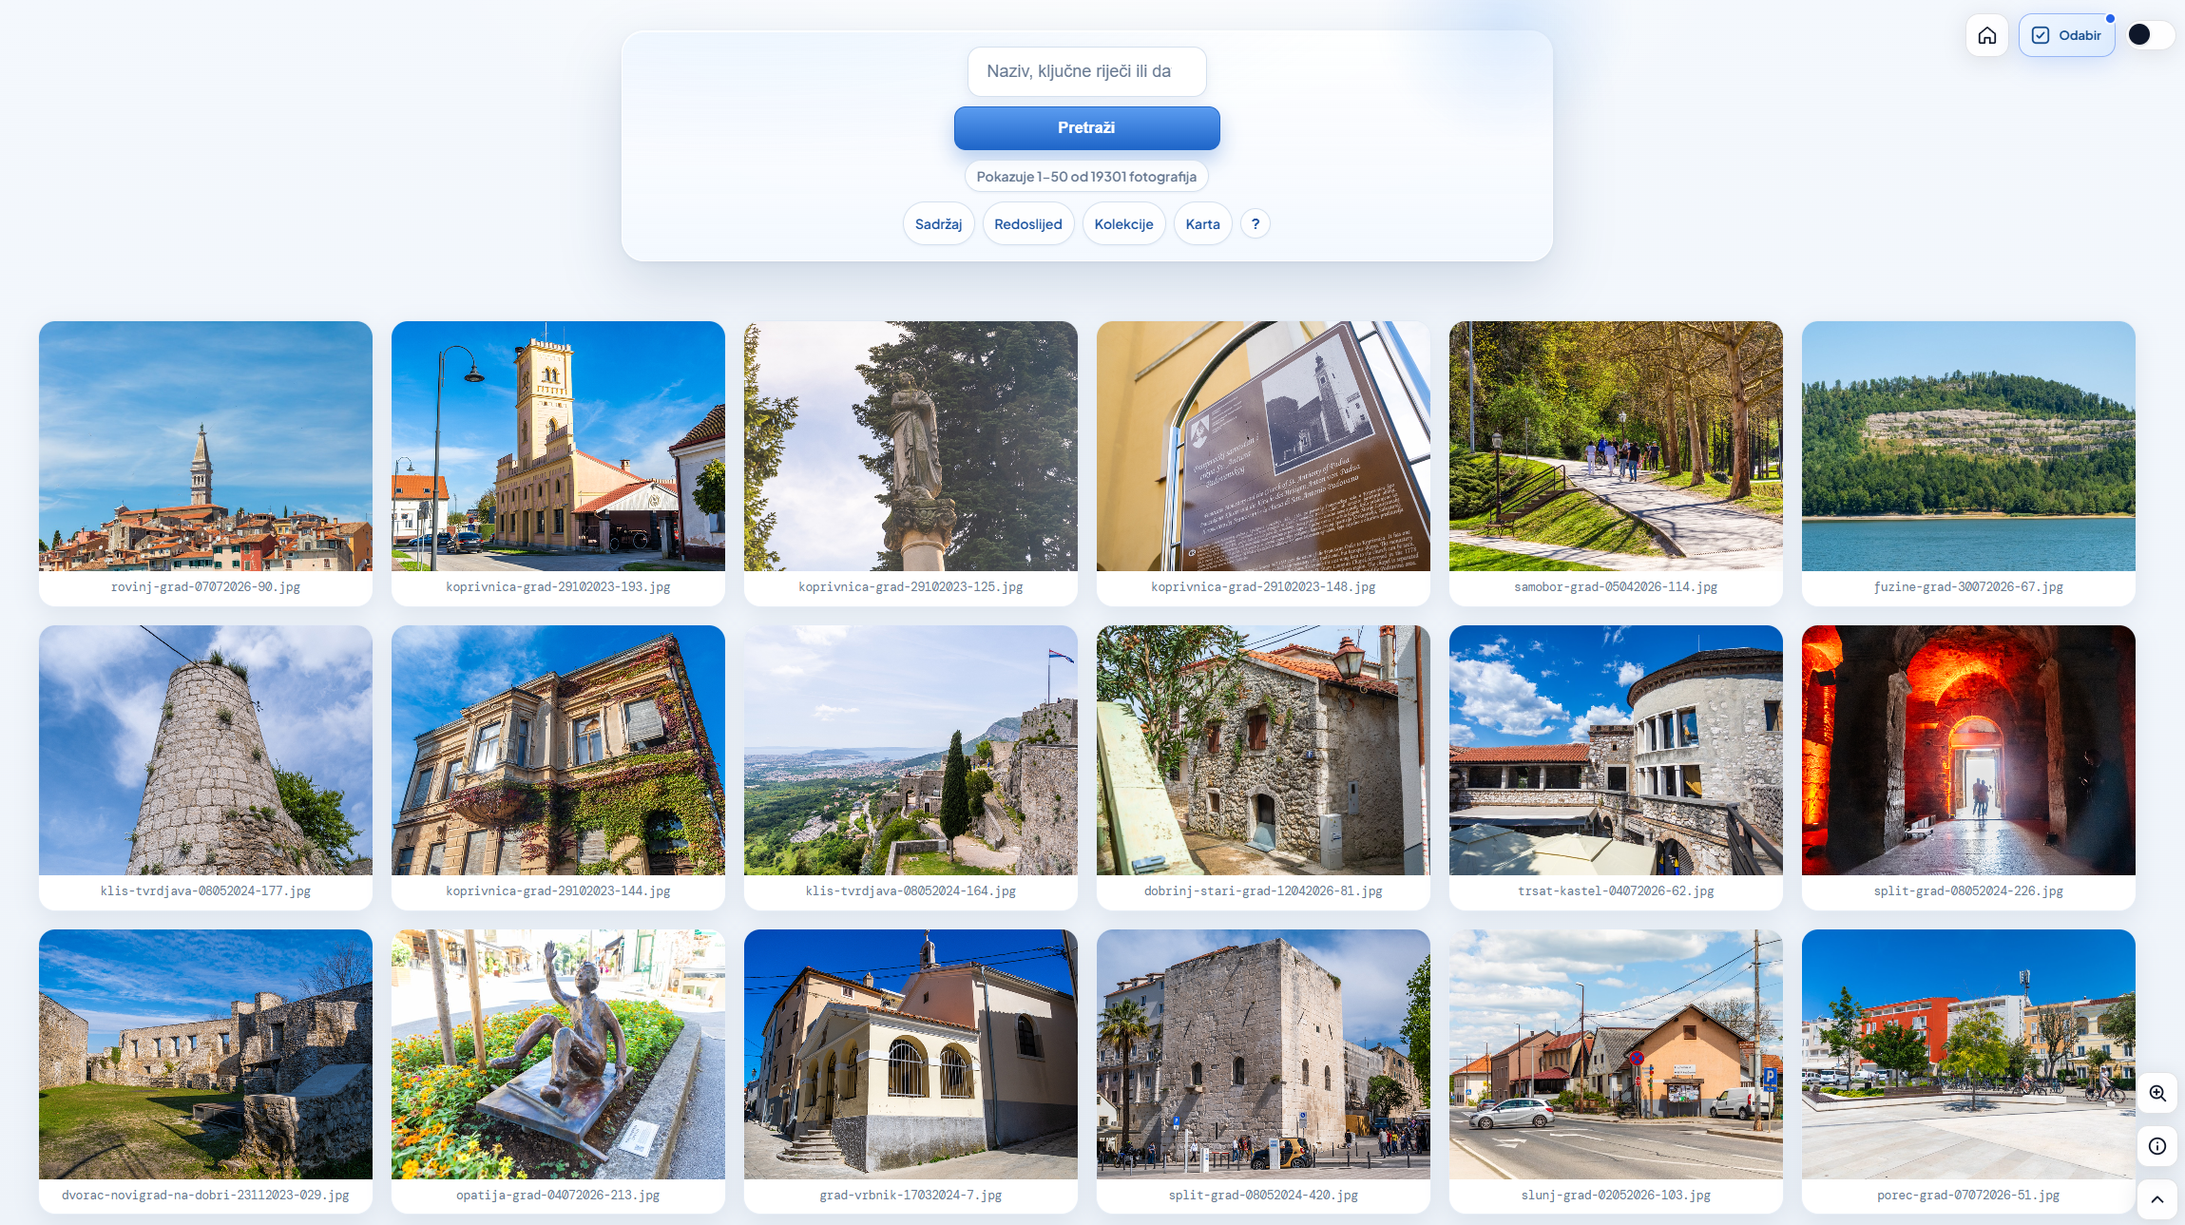Open slunj-grad-02052026-103.jpg street photo

coord(1616,1054)
